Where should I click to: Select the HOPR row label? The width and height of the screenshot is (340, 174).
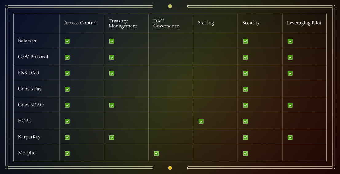coord(25,121)
